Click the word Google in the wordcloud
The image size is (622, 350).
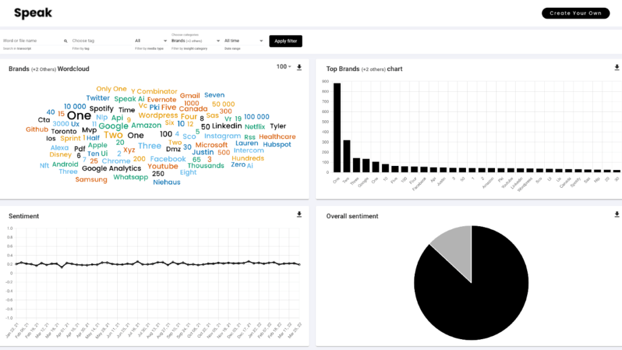point(114,126)
